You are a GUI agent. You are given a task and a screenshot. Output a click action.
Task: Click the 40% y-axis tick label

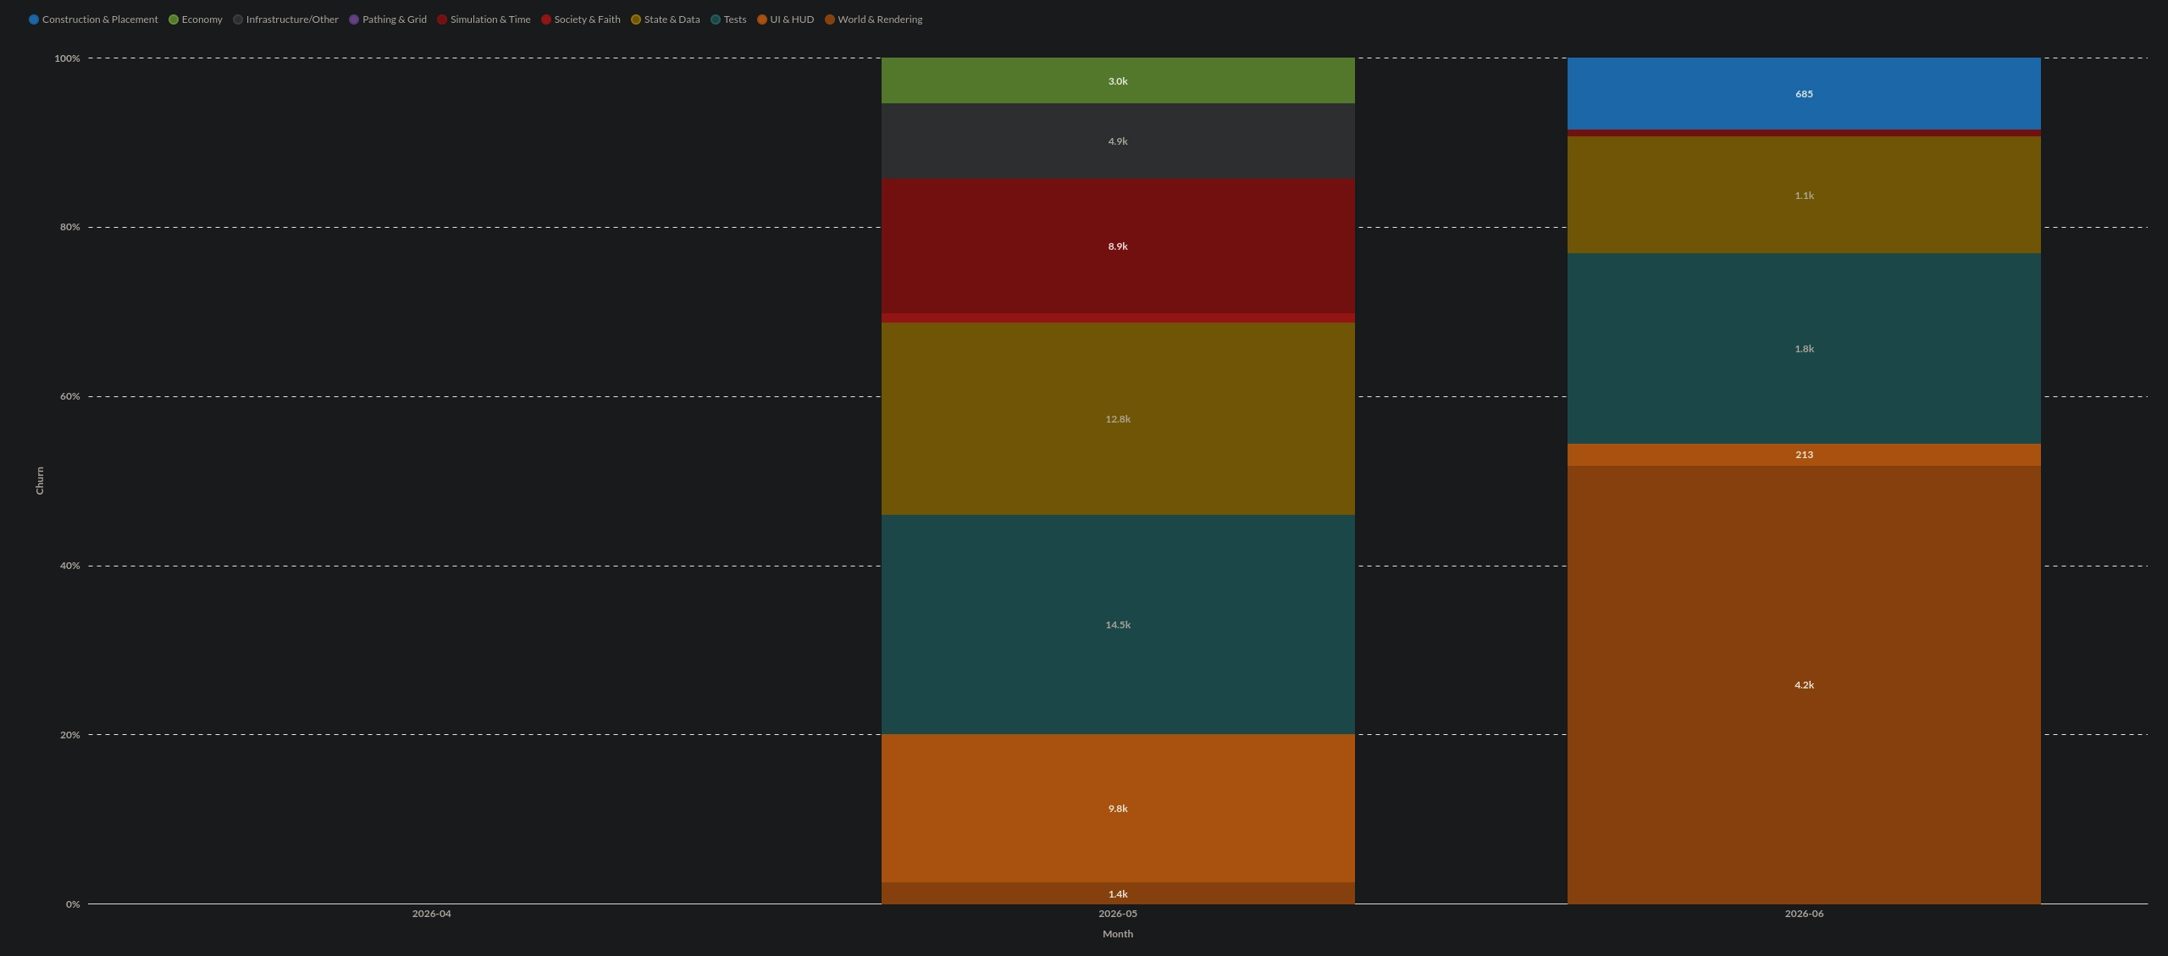click(69, 566)
